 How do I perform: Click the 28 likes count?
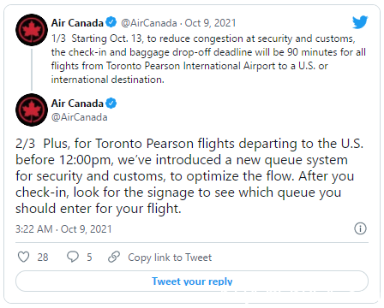click(x=43, y=258)
